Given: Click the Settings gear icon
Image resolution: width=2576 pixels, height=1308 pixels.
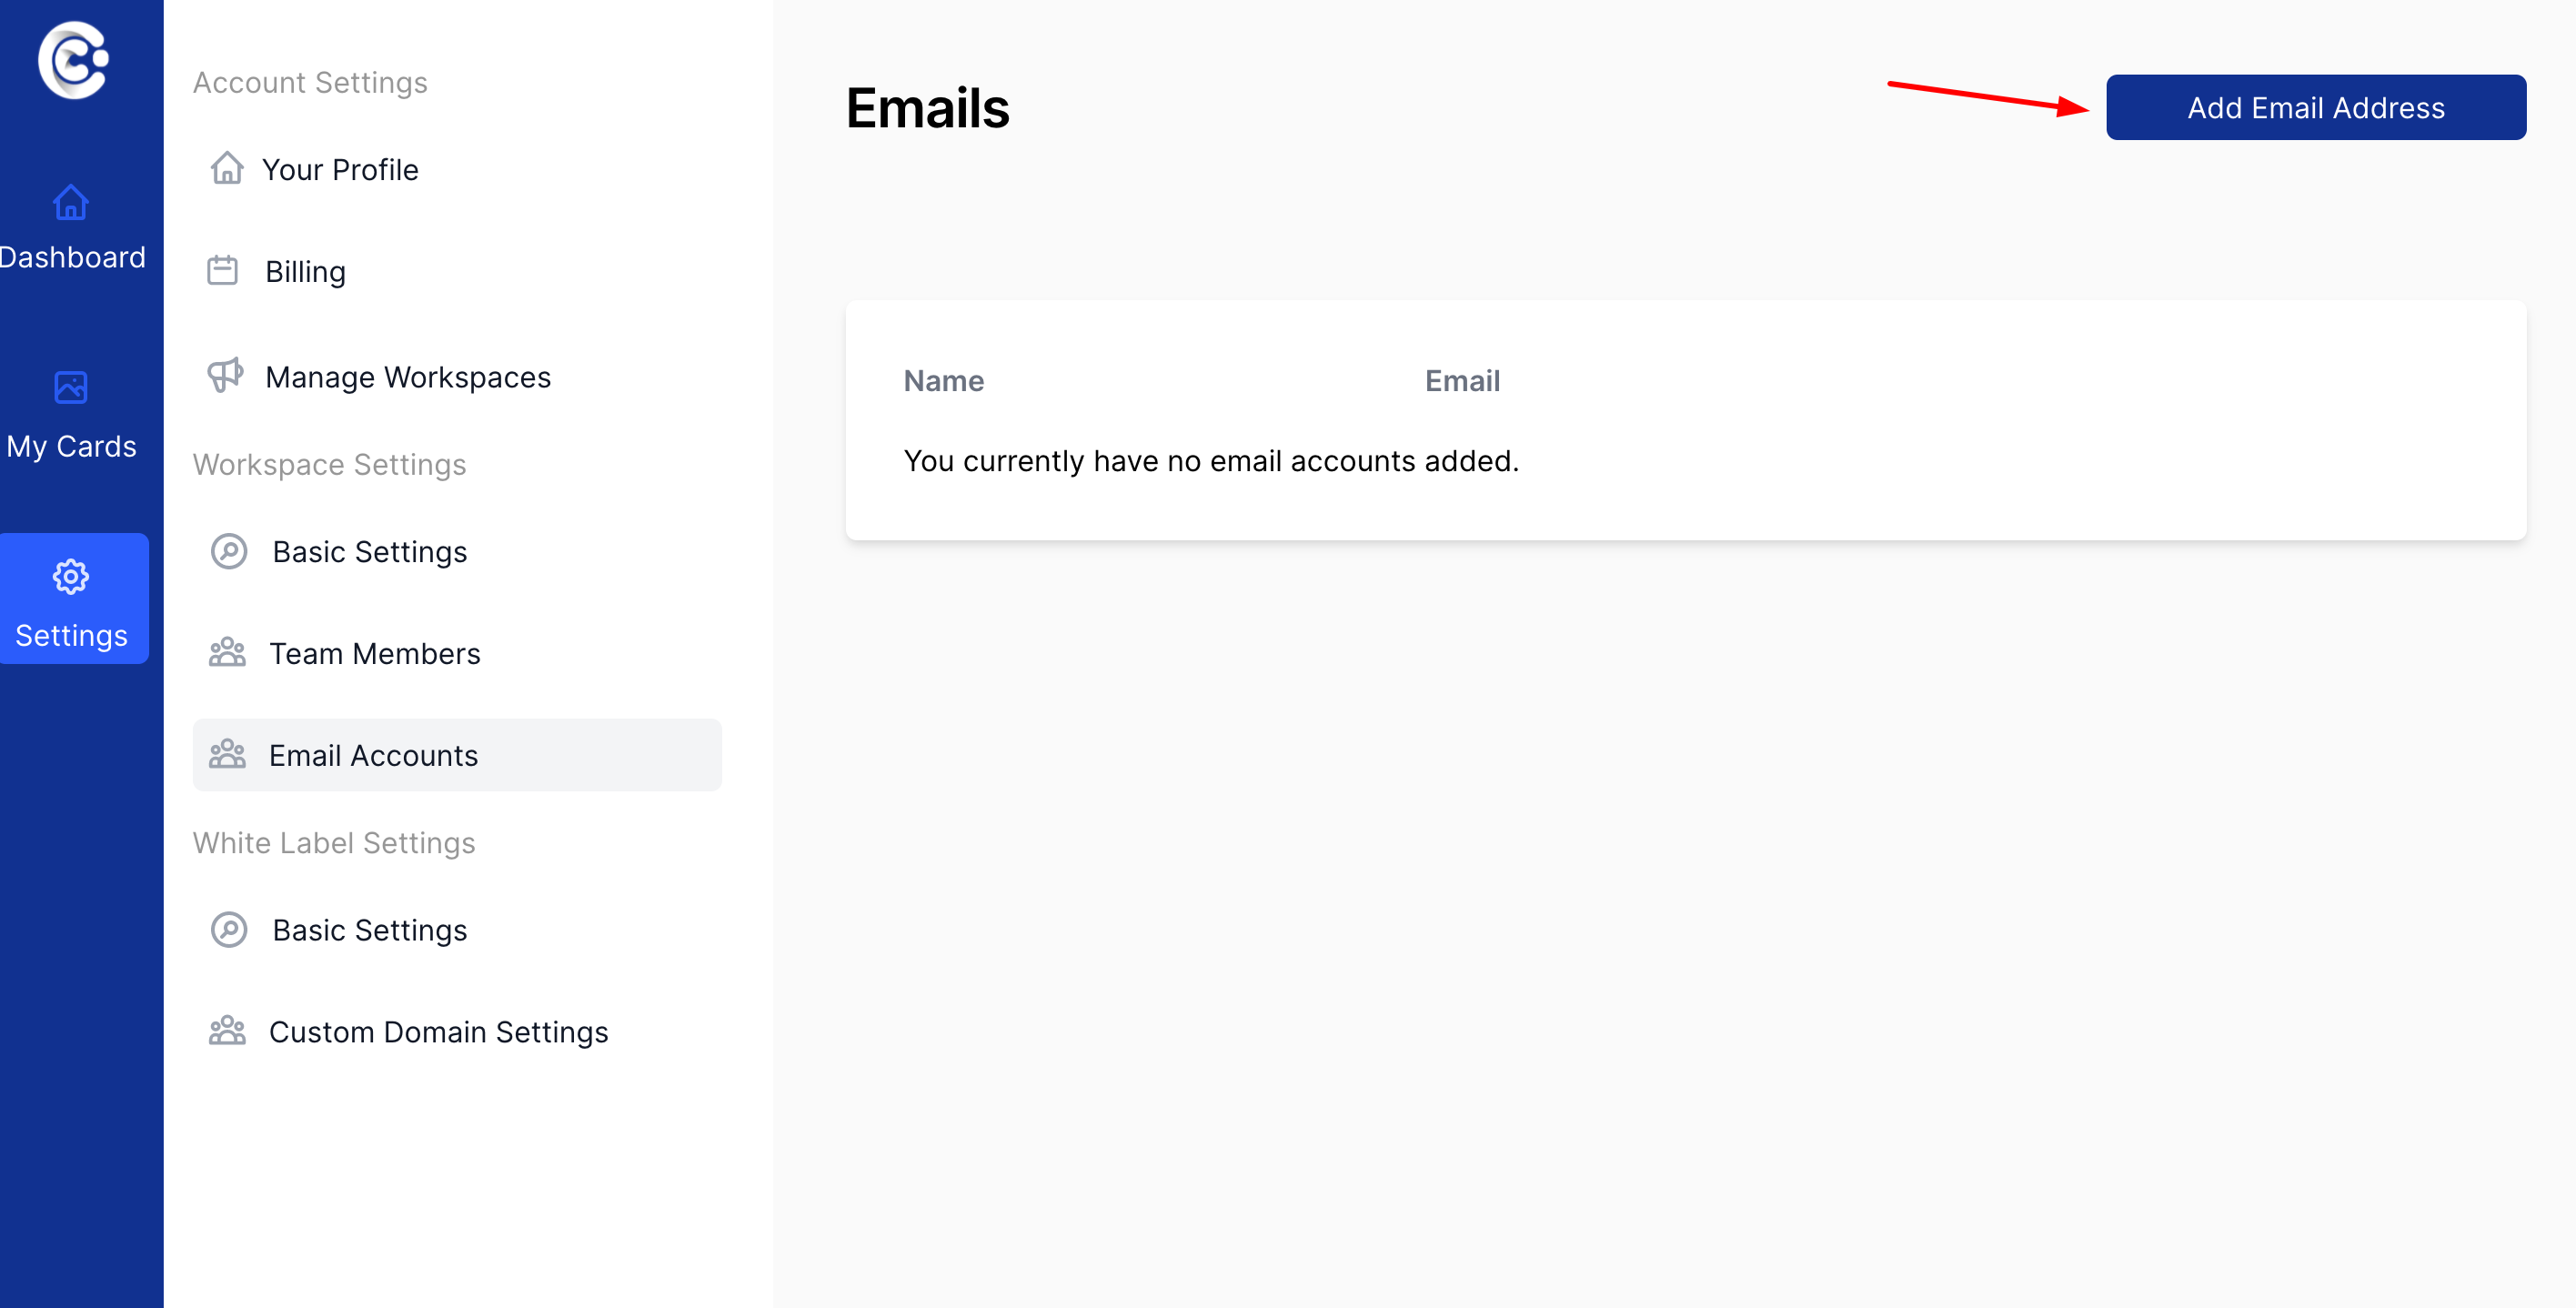Looking at the screenshot, I should click(71, 576).
